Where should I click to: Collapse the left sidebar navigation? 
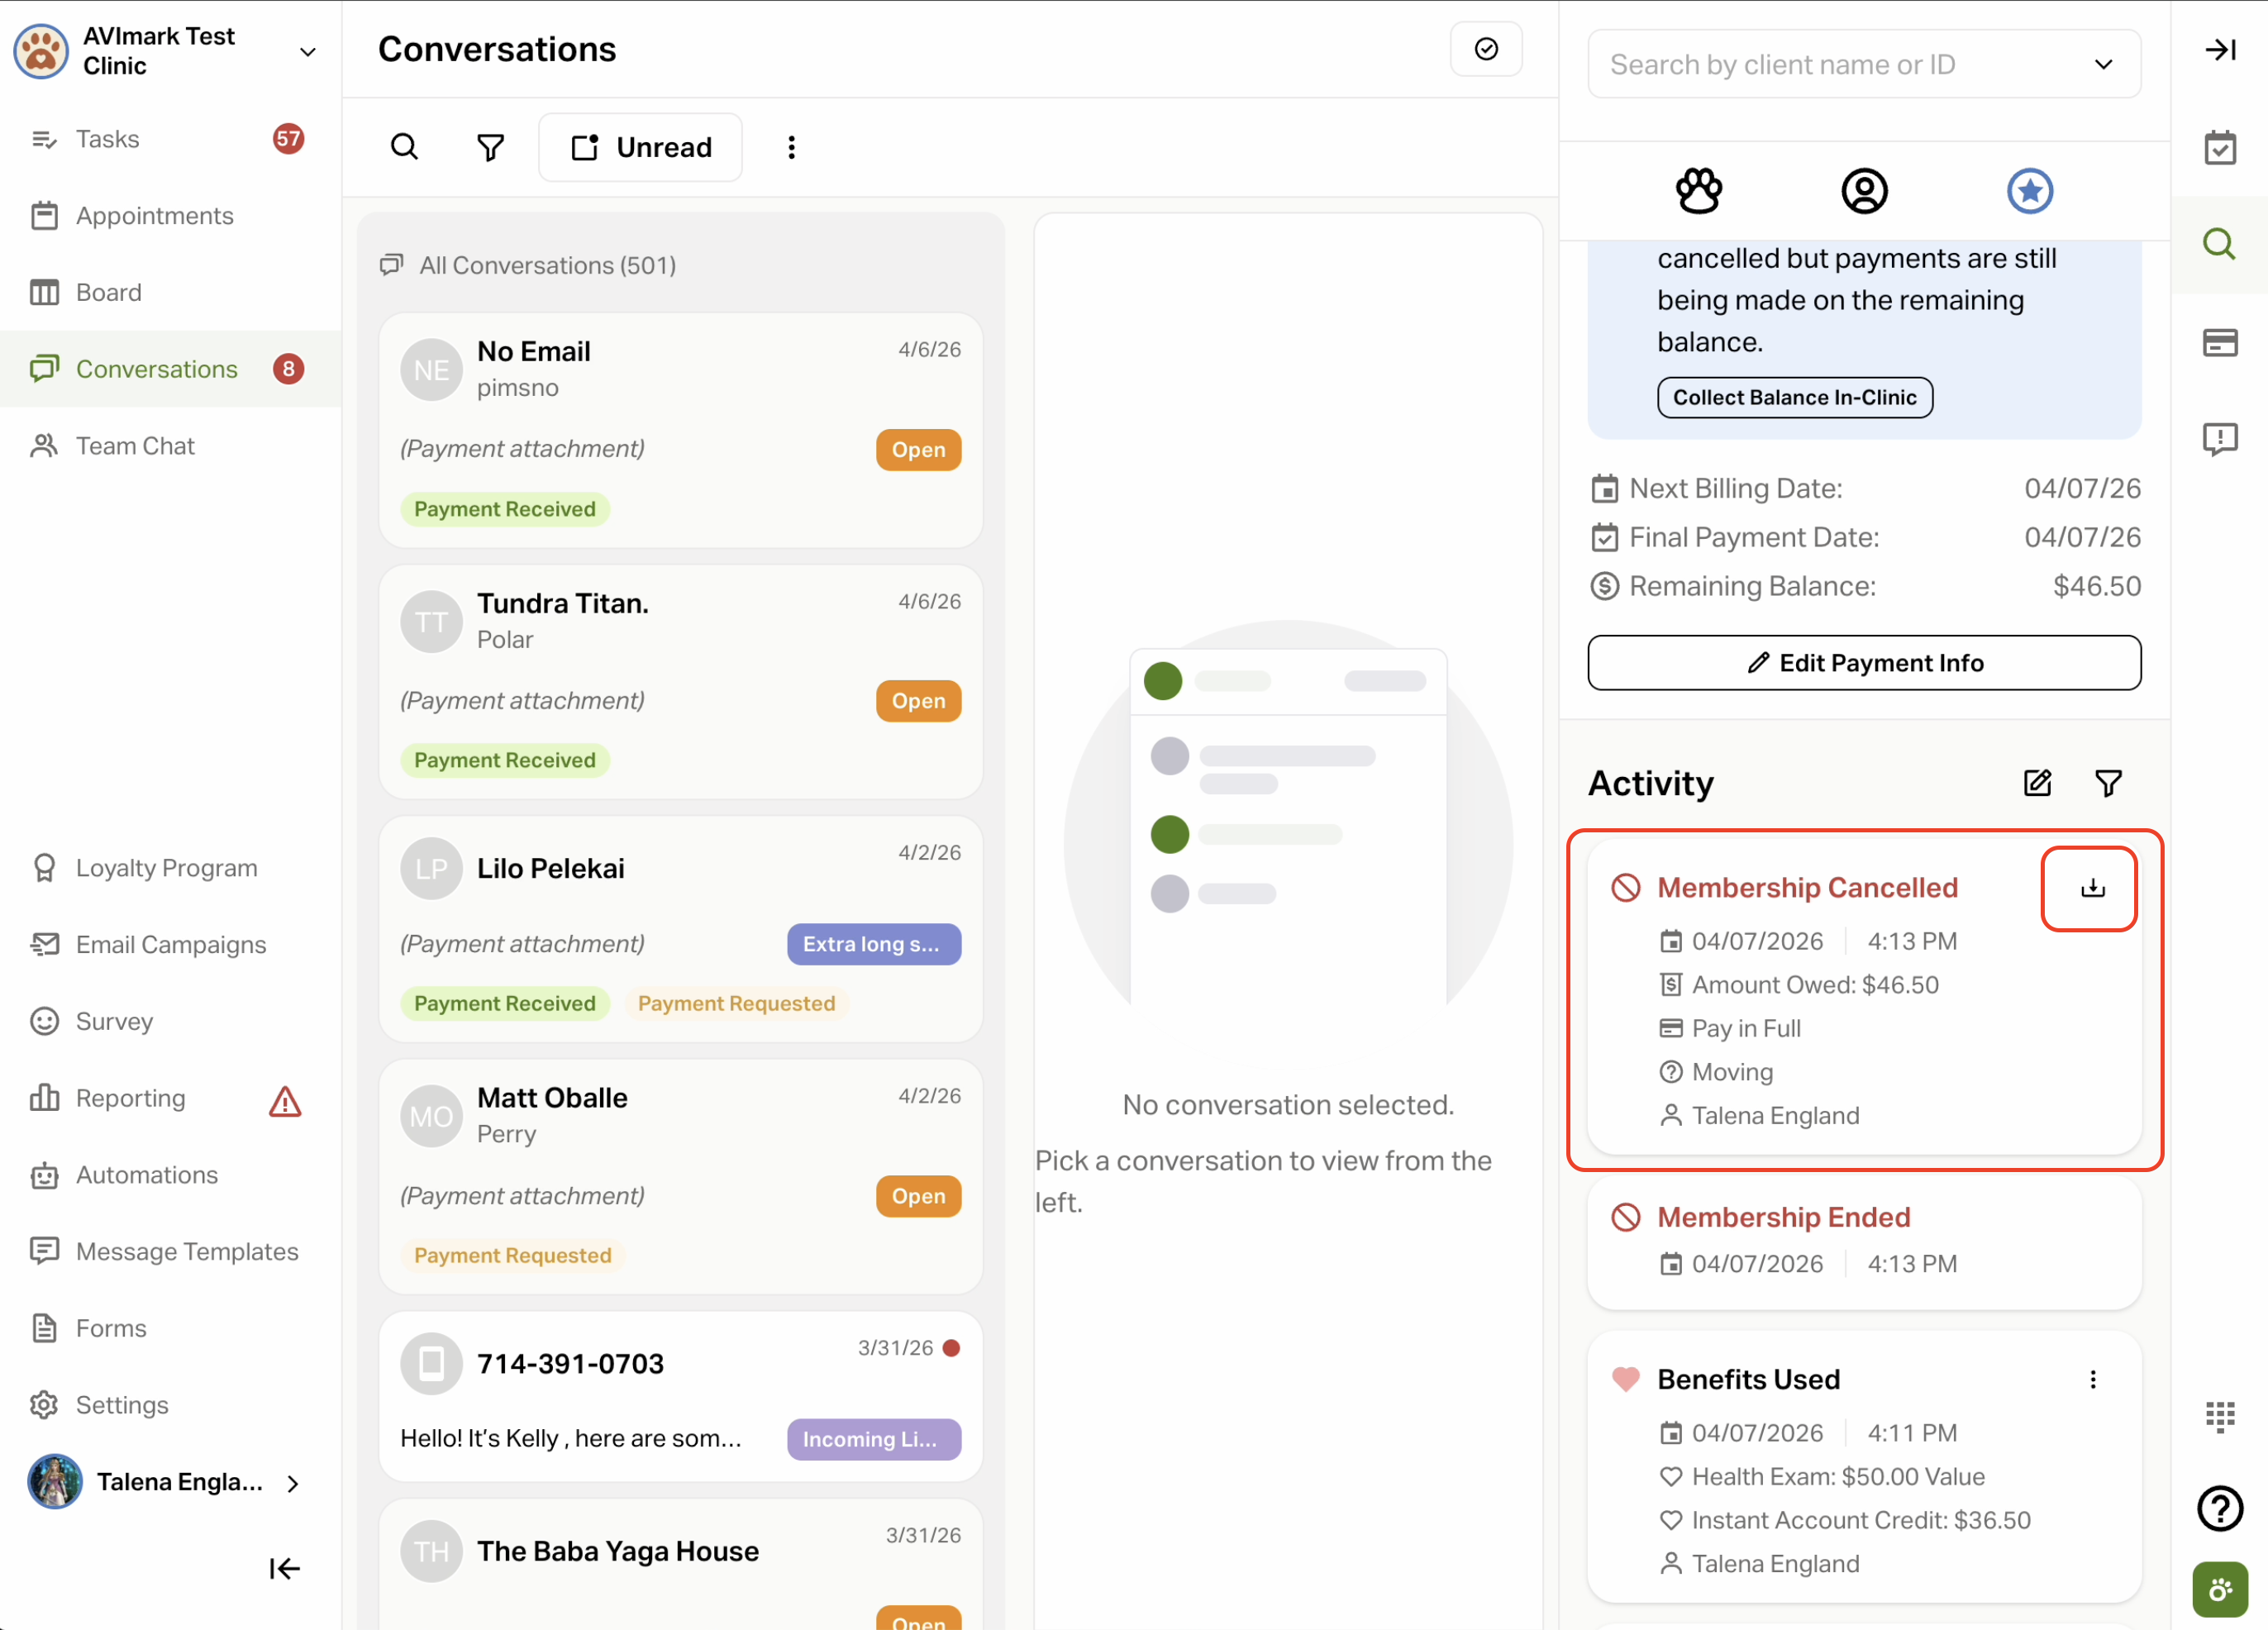tap(284, 1568)
